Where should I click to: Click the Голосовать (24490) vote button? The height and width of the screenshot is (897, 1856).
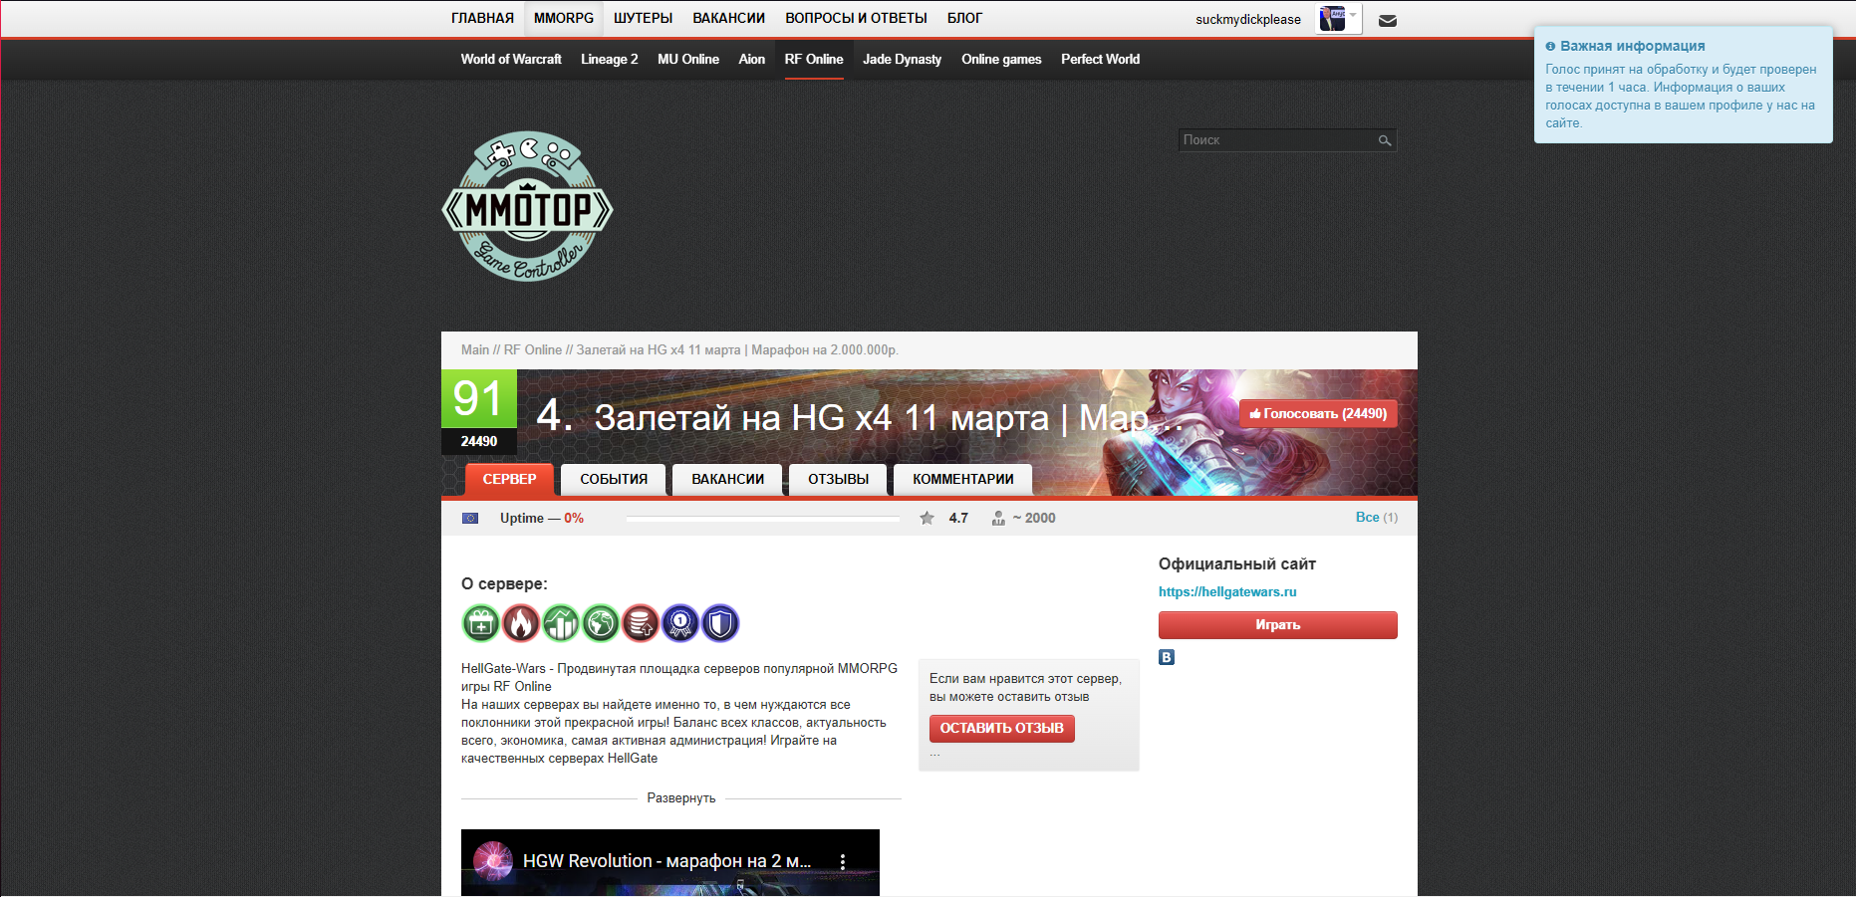coord(1318,414)
